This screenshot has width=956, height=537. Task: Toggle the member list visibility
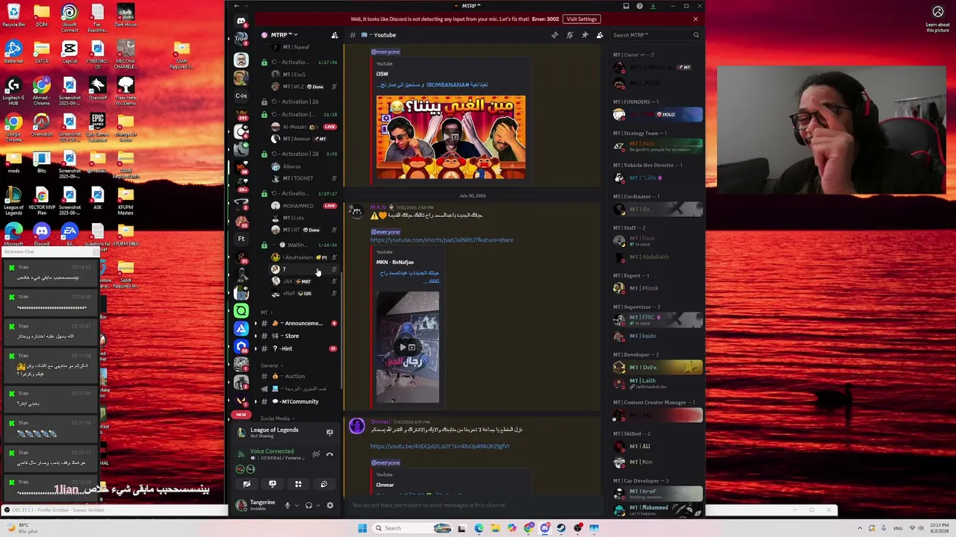599,35
